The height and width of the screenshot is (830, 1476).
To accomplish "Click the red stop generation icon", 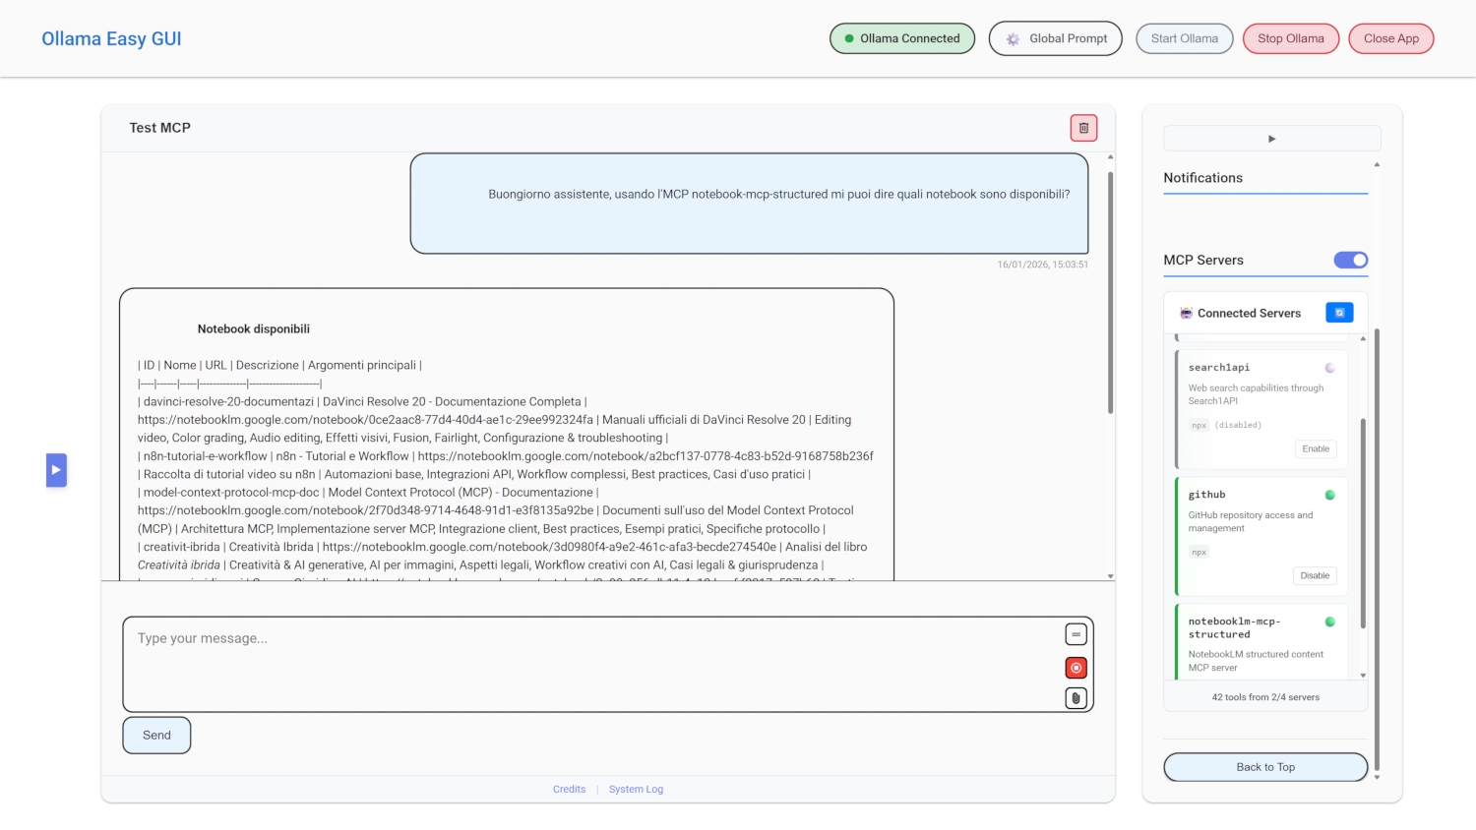I will pyautogui.click(x=1076, y=668).
